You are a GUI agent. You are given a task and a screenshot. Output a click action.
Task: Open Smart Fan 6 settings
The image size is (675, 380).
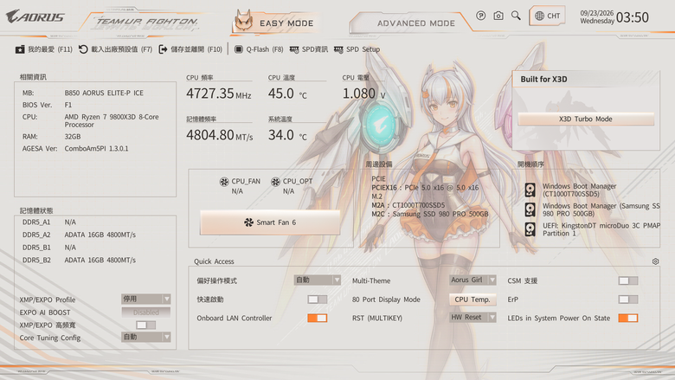pos(270,222)
